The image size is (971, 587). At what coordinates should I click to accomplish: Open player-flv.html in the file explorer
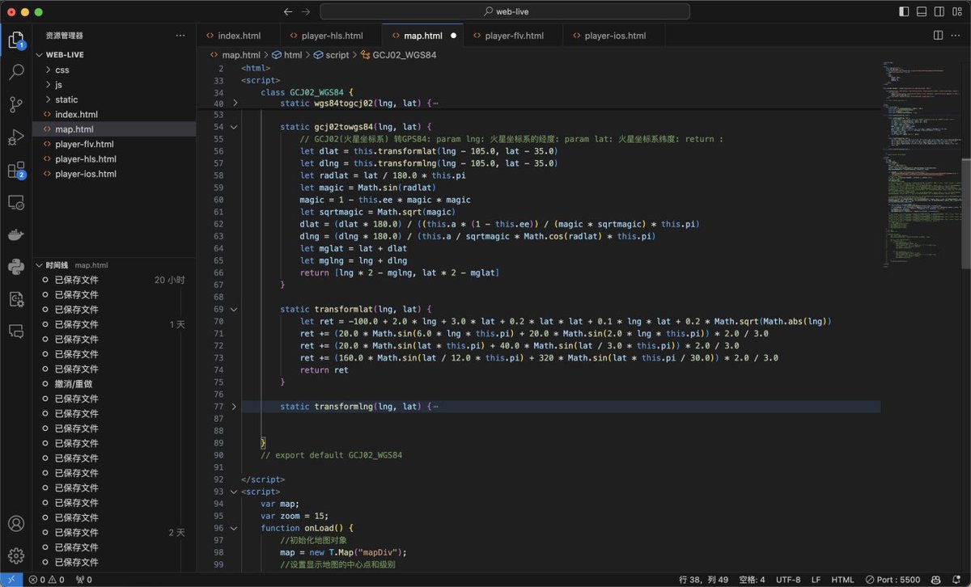coord(114,144)
